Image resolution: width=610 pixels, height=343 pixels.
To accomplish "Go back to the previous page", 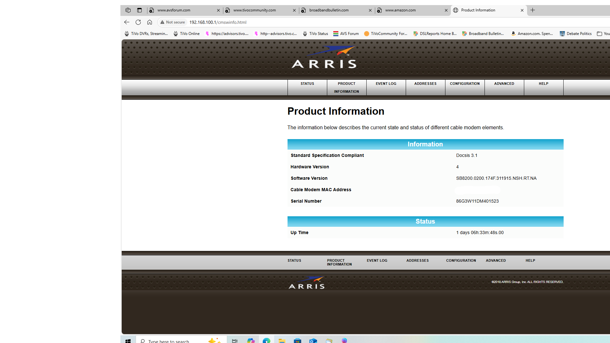I will (x=127, y=22).
